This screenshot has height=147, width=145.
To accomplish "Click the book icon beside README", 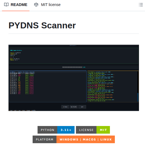I will (6, 5).
